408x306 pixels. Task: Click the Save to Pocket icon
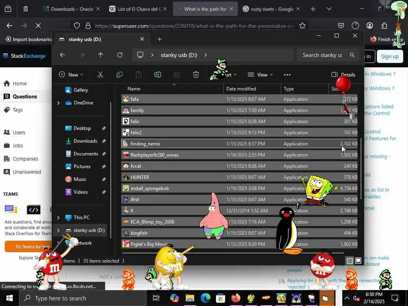click(x=341, y=25)
